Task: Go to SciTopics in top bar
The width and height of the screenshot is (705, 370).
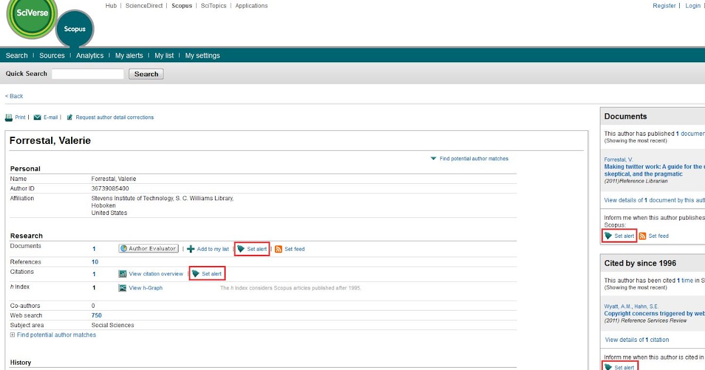Action: [214, 6]
